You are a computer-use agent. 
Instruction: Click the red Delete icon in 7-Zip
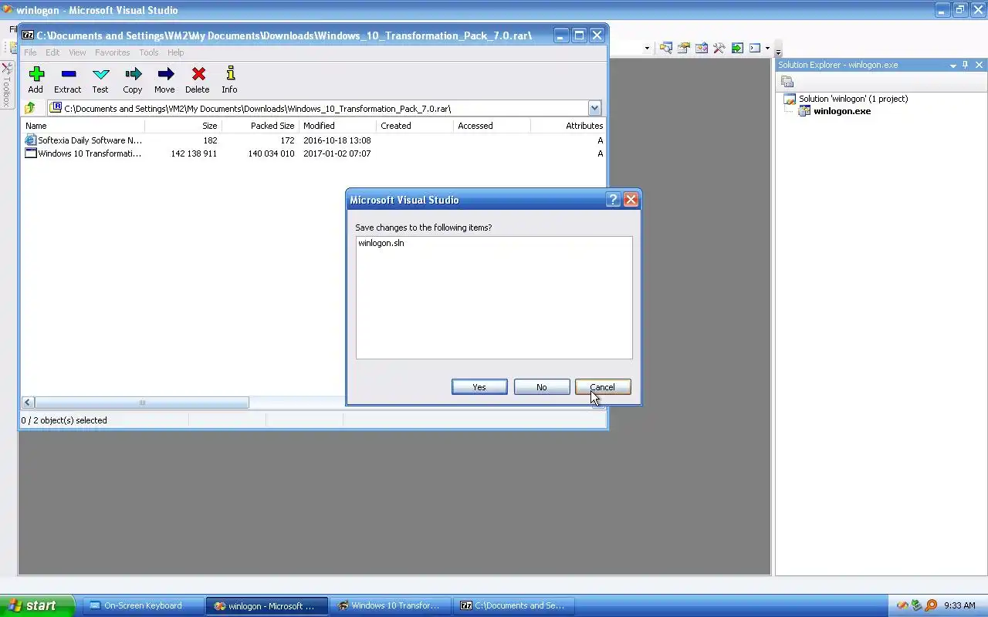click(198, 74)
